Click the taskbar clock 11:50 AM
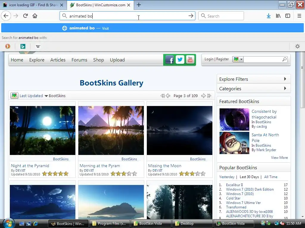305x228 pixels. coord(293,224)
